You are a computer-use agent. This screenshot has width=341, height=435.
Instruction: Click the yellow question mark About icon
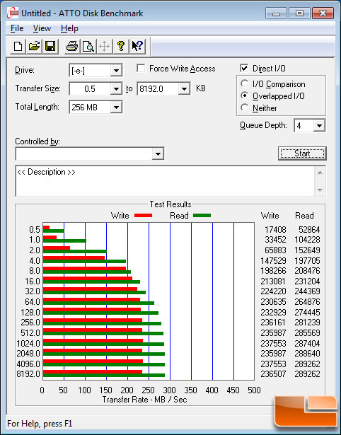(x=121, y=46)
